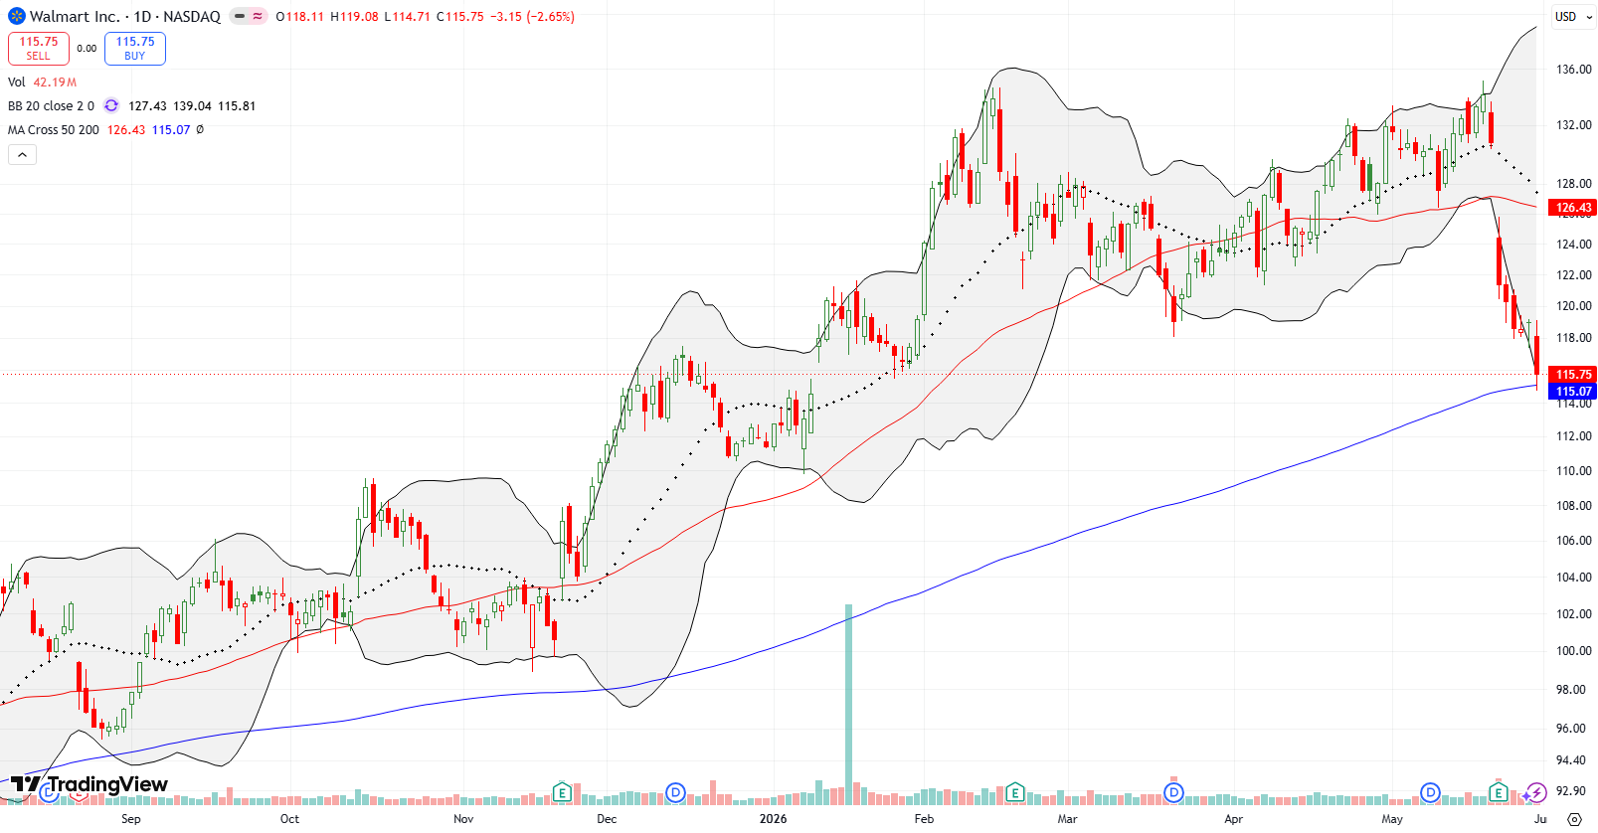Click the 115.75 BUY button
This screenshot has width=1598, height=833.
(x=135, y=48)
